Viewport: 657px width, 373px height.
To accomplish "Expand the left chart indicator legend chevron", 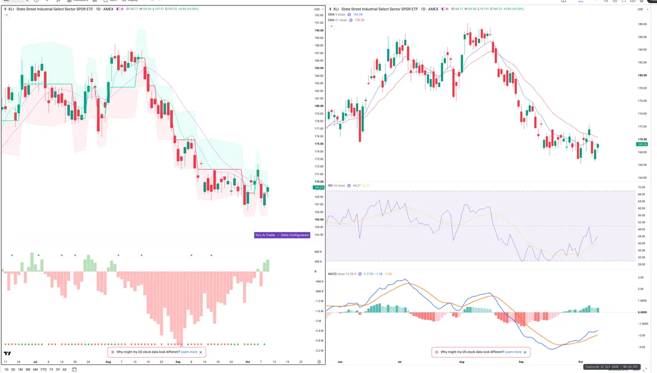I will point(6,15).
